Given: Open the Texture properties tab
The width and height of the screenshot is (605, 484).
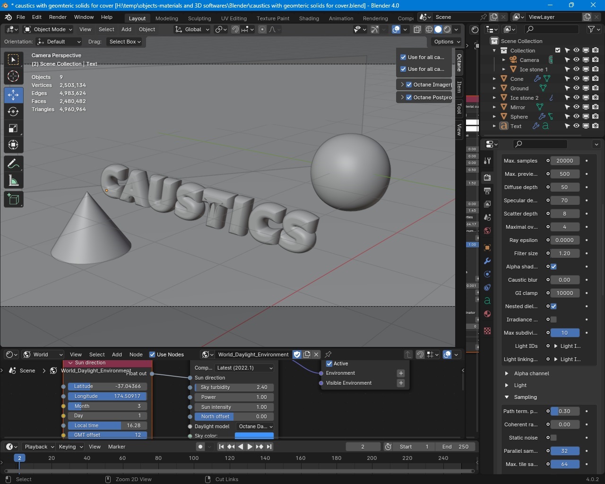Looking at the screenshot, I should [x=487, y=331].
